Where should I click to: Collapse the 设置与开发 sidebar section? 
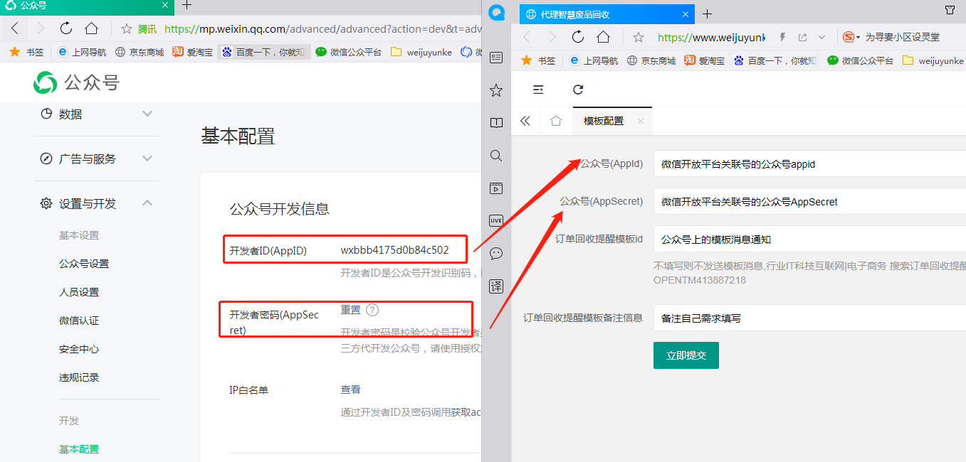97,203
